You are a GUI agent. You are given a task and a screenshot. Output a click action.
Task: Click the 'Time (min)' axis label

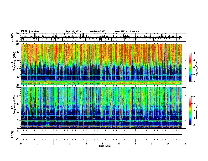tap(105, 146)
